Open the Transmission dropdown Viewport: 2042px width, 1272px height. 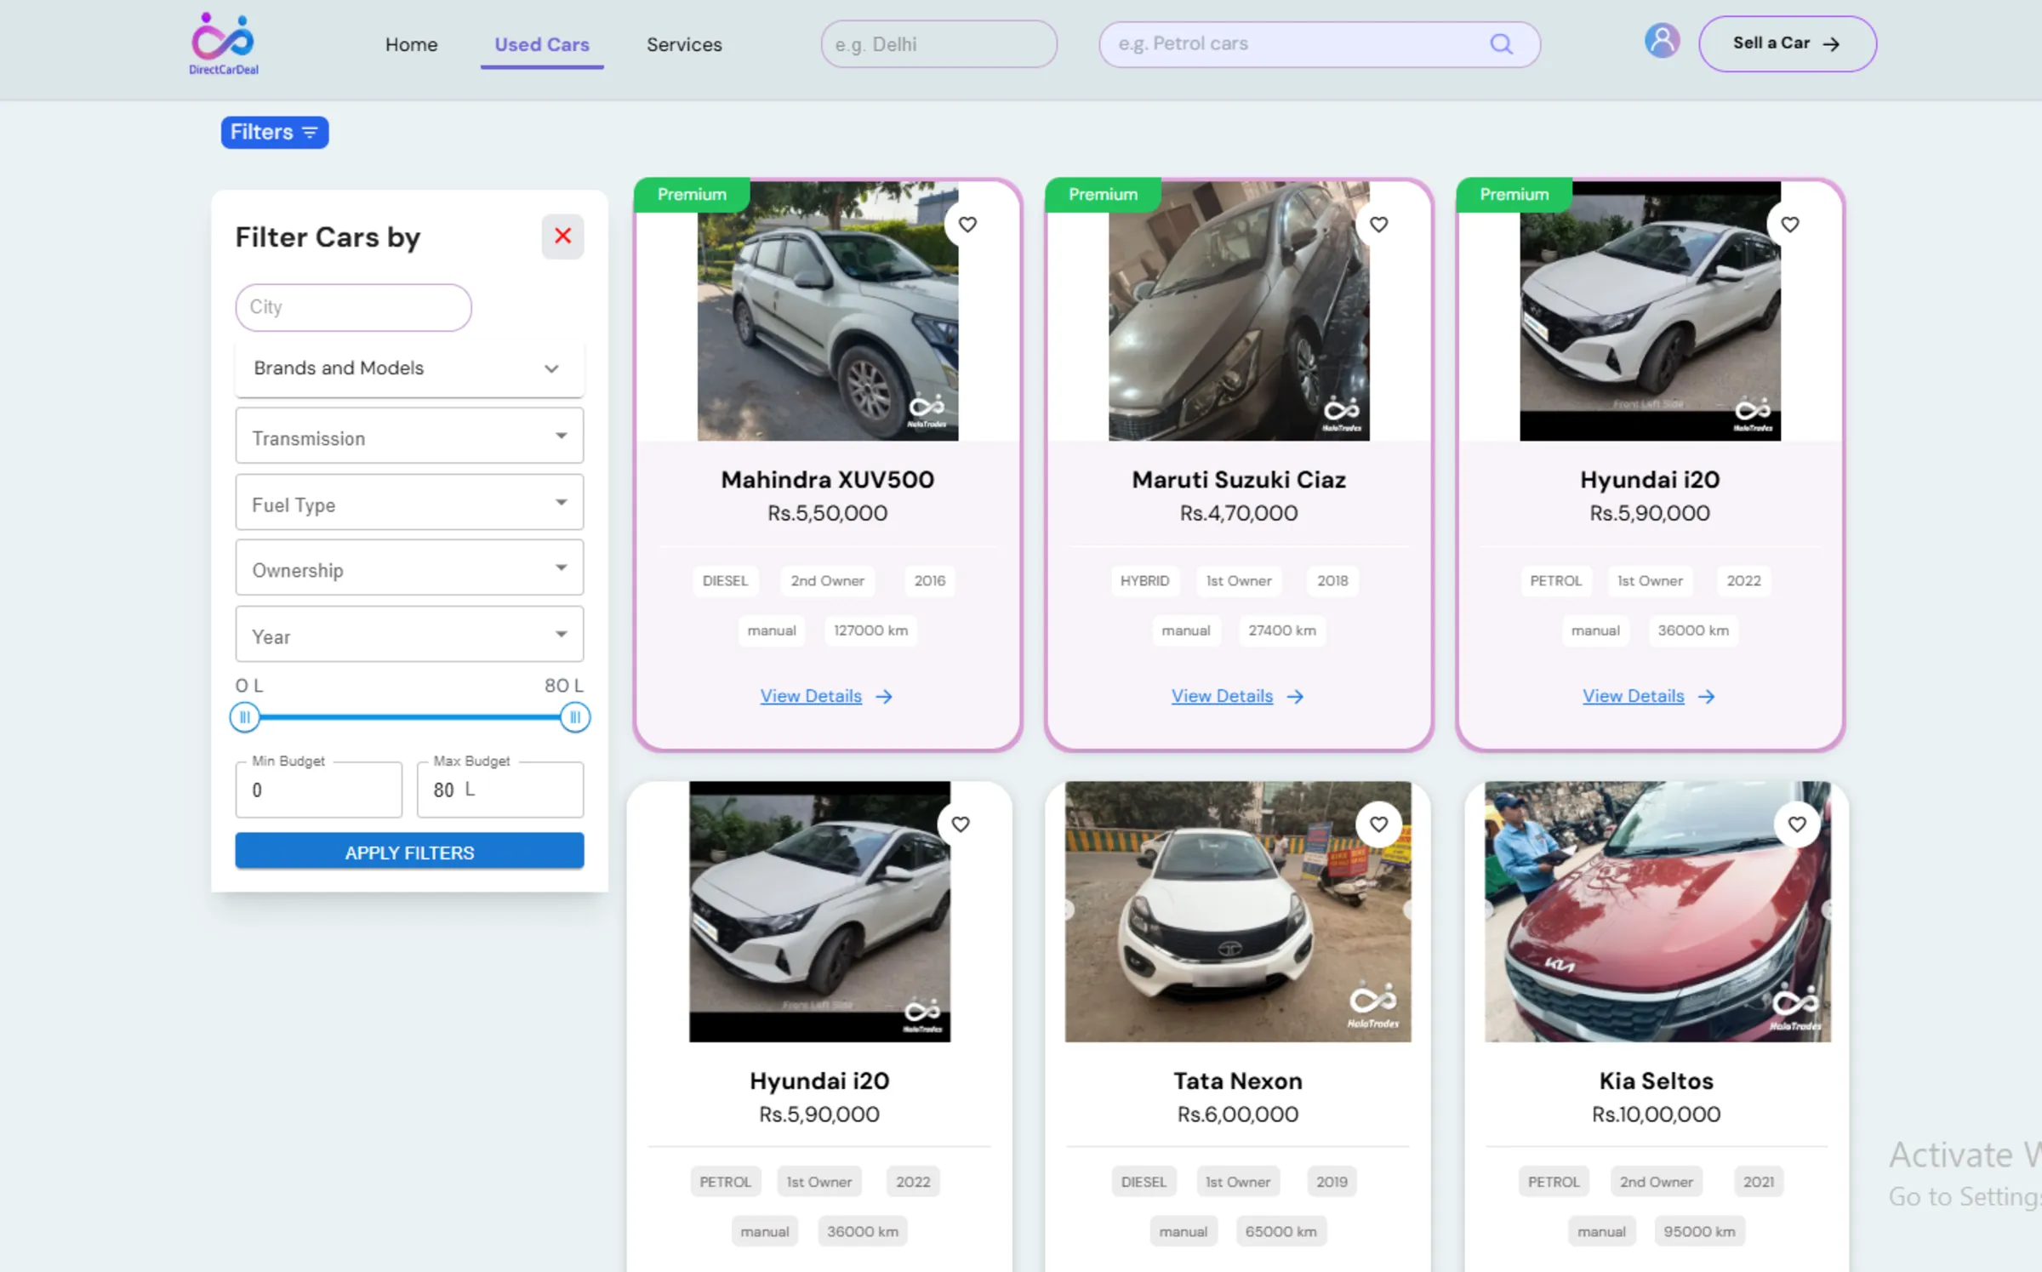(409, 436)
